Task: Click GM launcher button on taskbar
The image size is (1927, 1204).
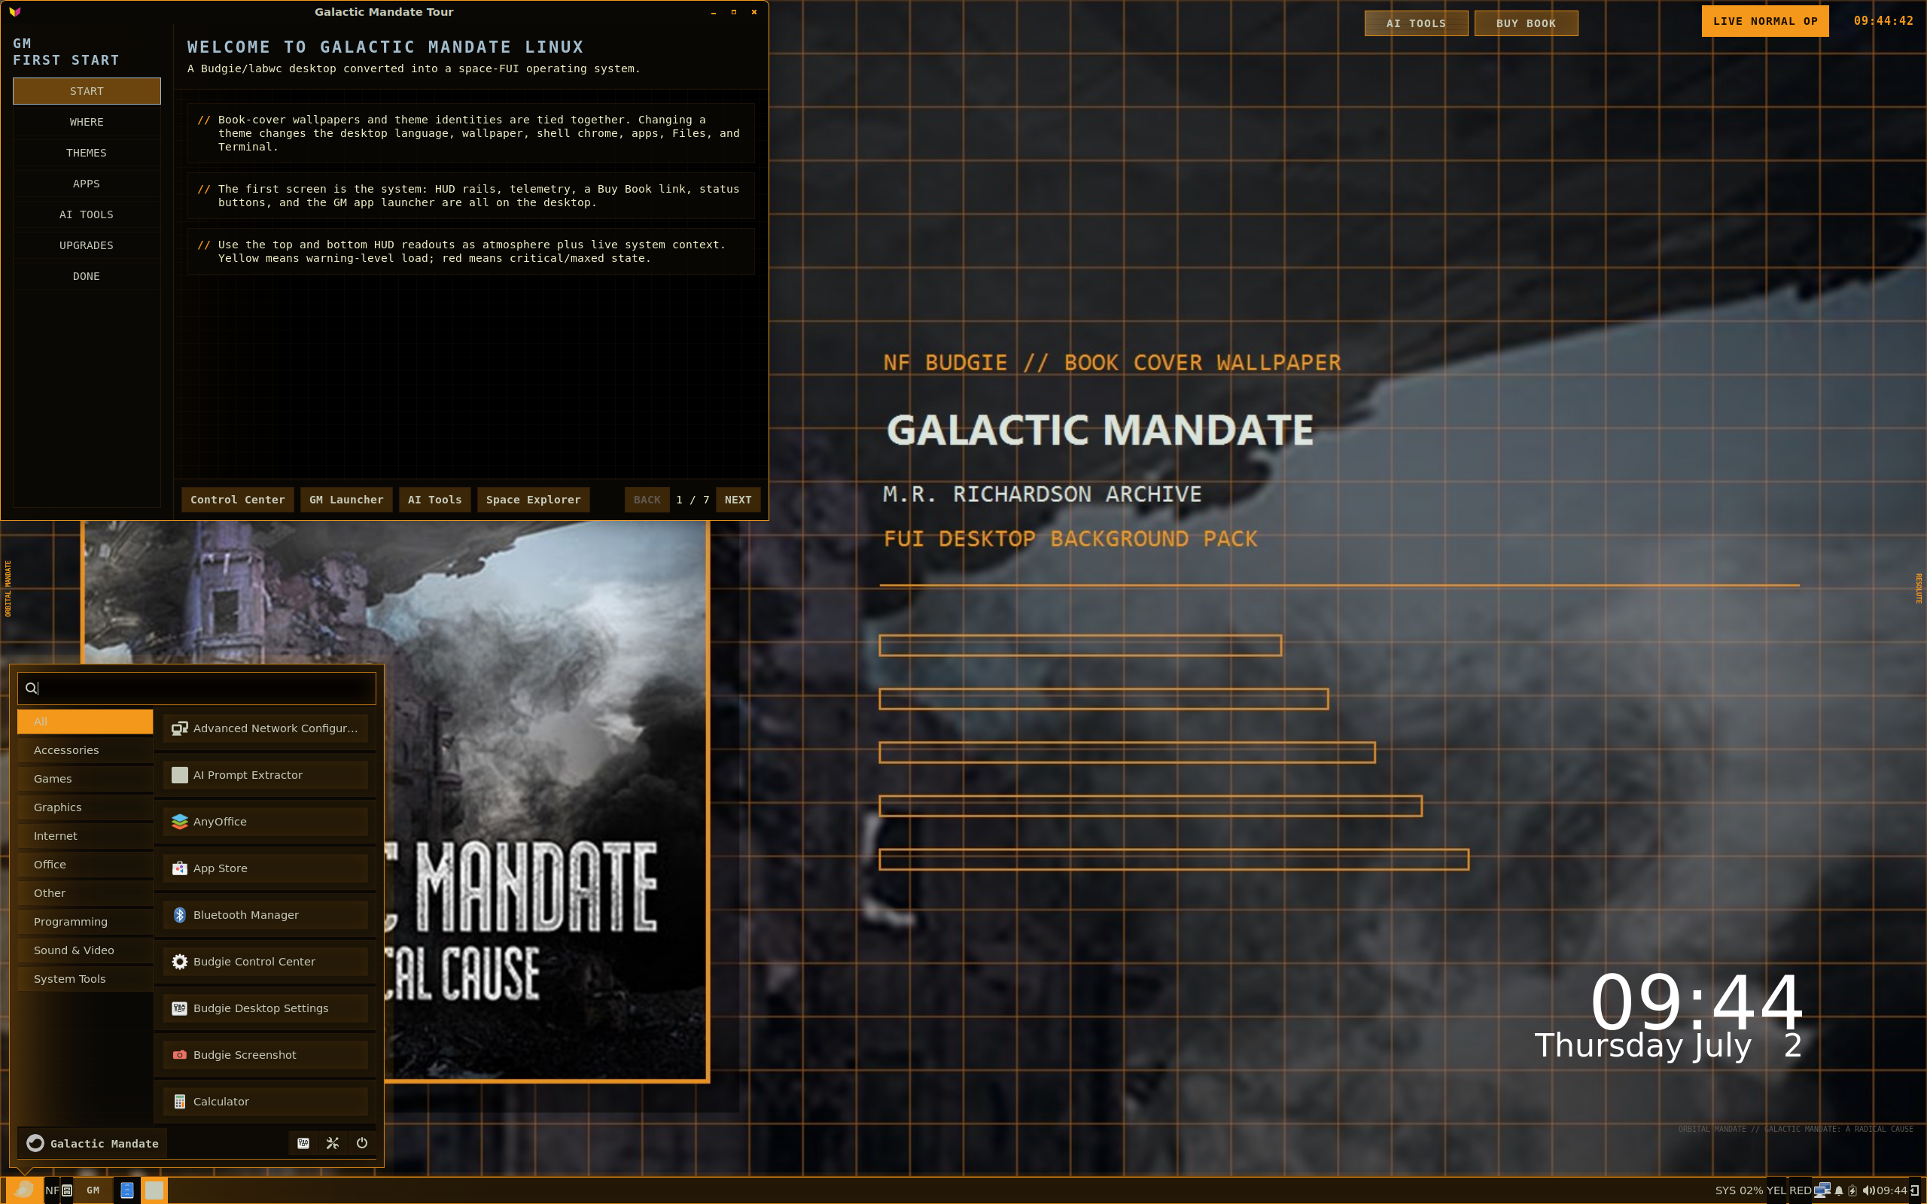Action: coord(93,1190)
